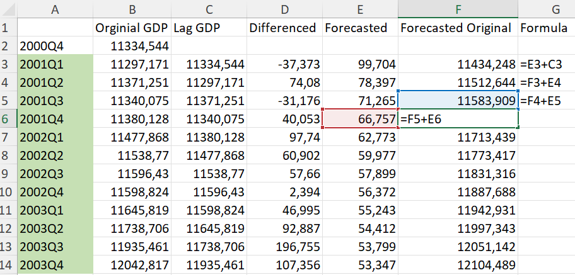The height and width of the screenshot is (275, 575).
Task: Select the formula text cell =E3+C3
Action: 545,64
